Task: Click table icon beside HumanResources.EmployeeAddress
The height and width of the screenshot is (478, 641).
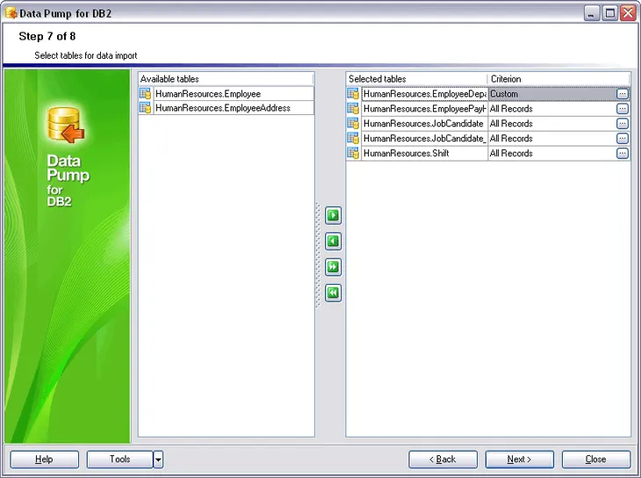Action: [x=145, y=107]
